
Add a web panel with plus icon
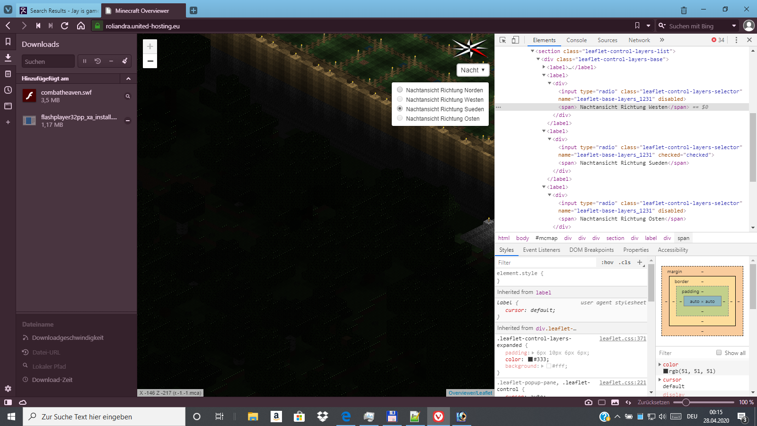[8, 122]
